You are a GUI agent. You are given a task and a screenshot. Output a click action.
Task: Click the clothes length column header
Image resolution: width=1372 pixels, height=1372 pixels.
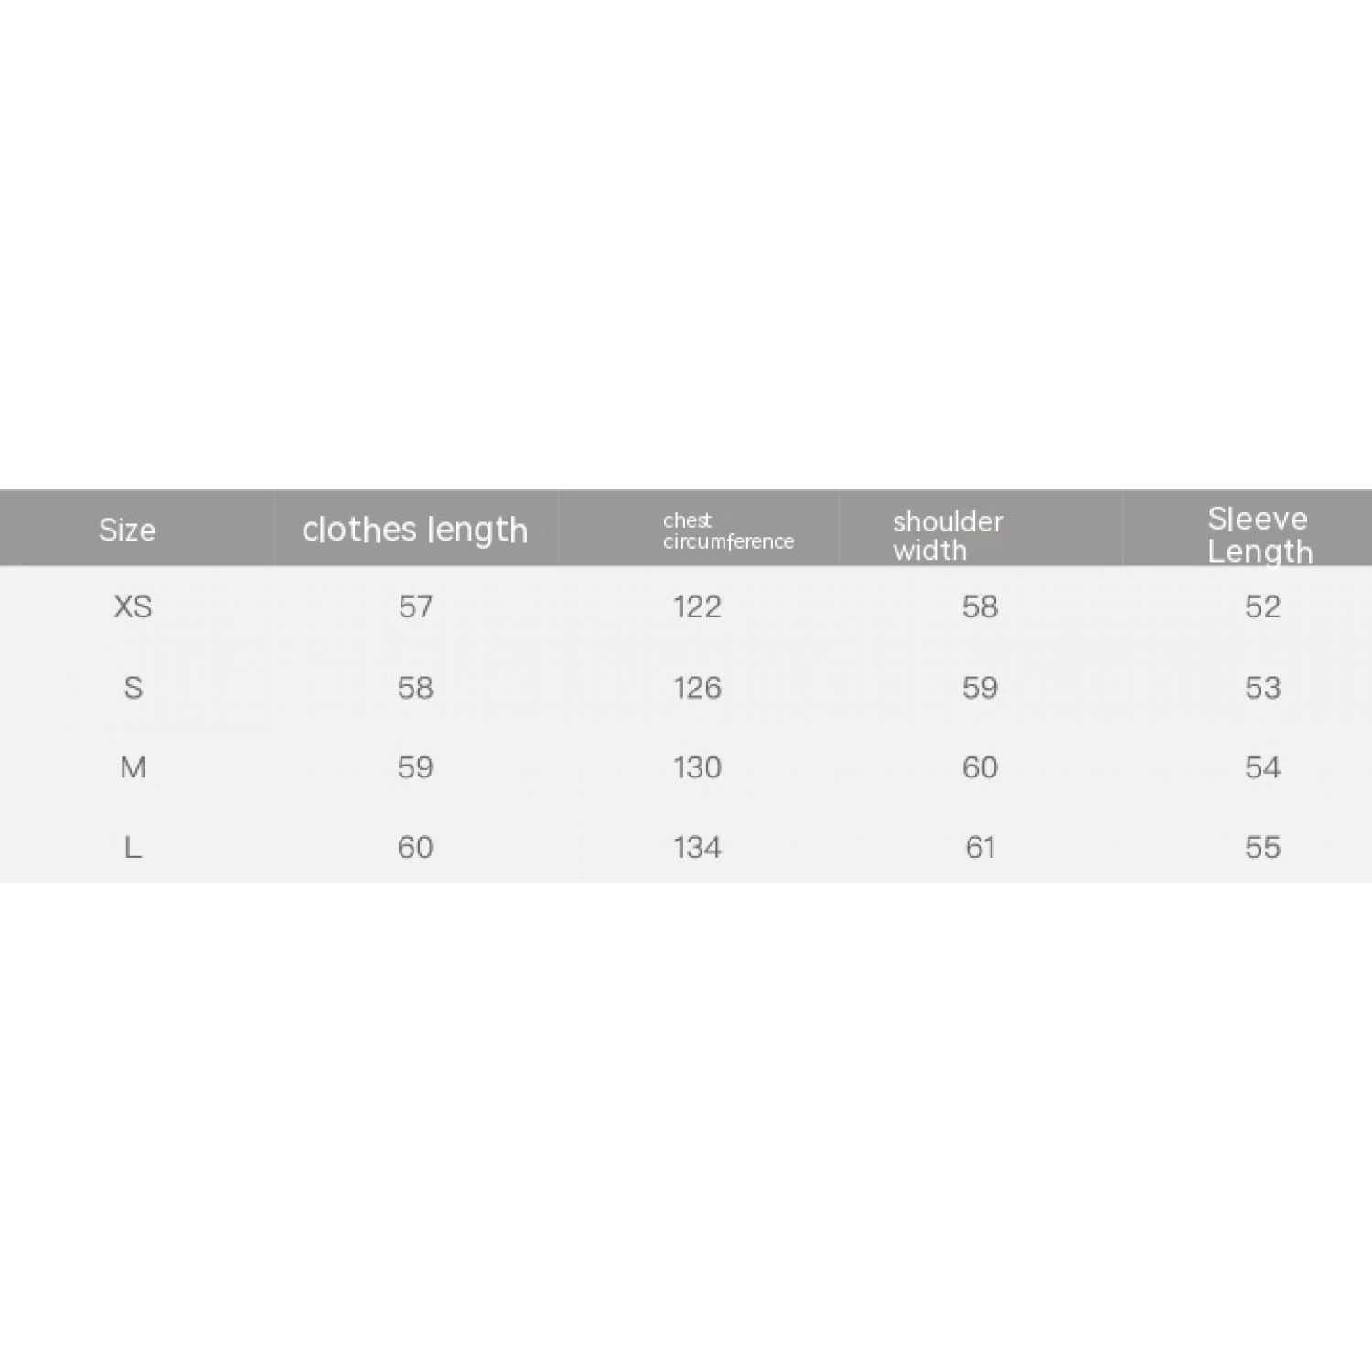(415, 530)
